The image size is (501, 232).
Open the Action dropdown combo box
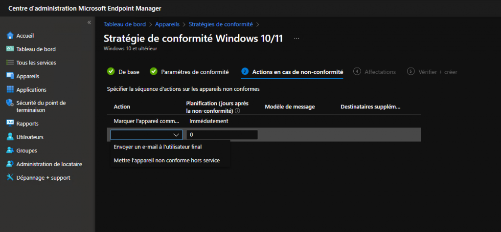point(147,135)
